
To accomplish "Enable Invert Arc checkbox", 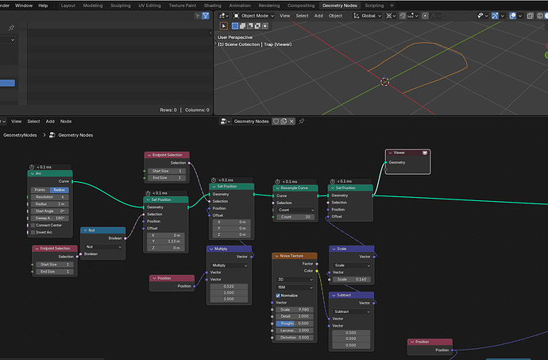I will coord(33,232).
